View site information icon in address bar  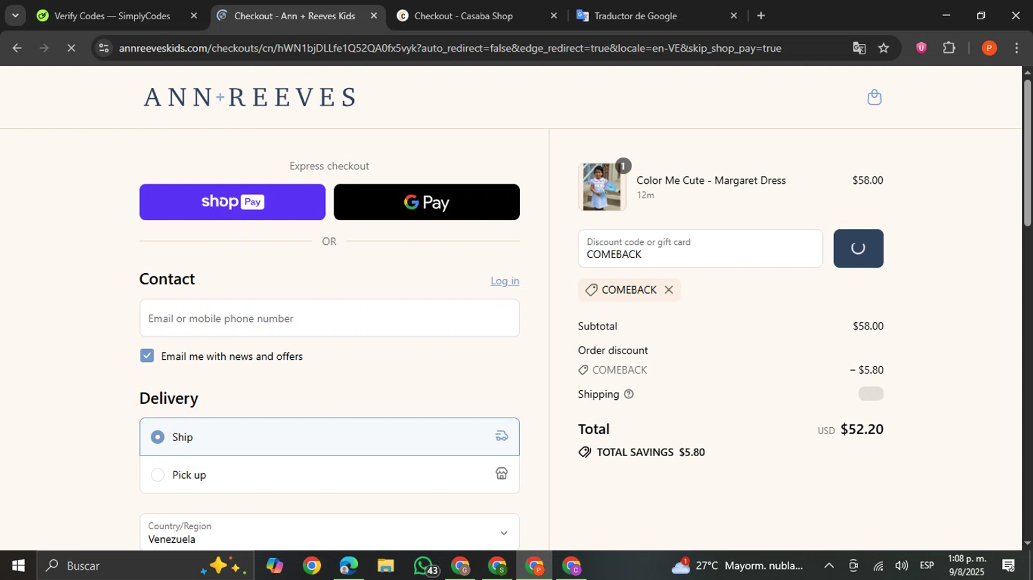pos(103,48)
